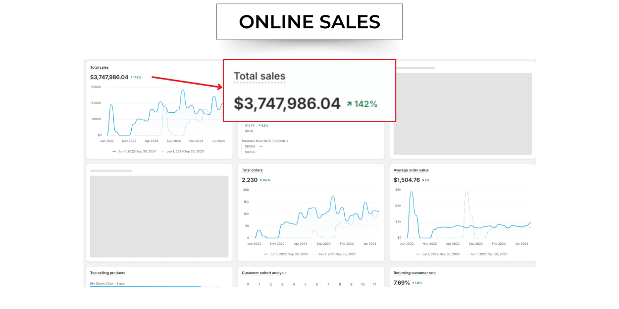Click the PreOrder Now WOD | PreOrders entry
The image size is (619, 309).
(265, 141)
